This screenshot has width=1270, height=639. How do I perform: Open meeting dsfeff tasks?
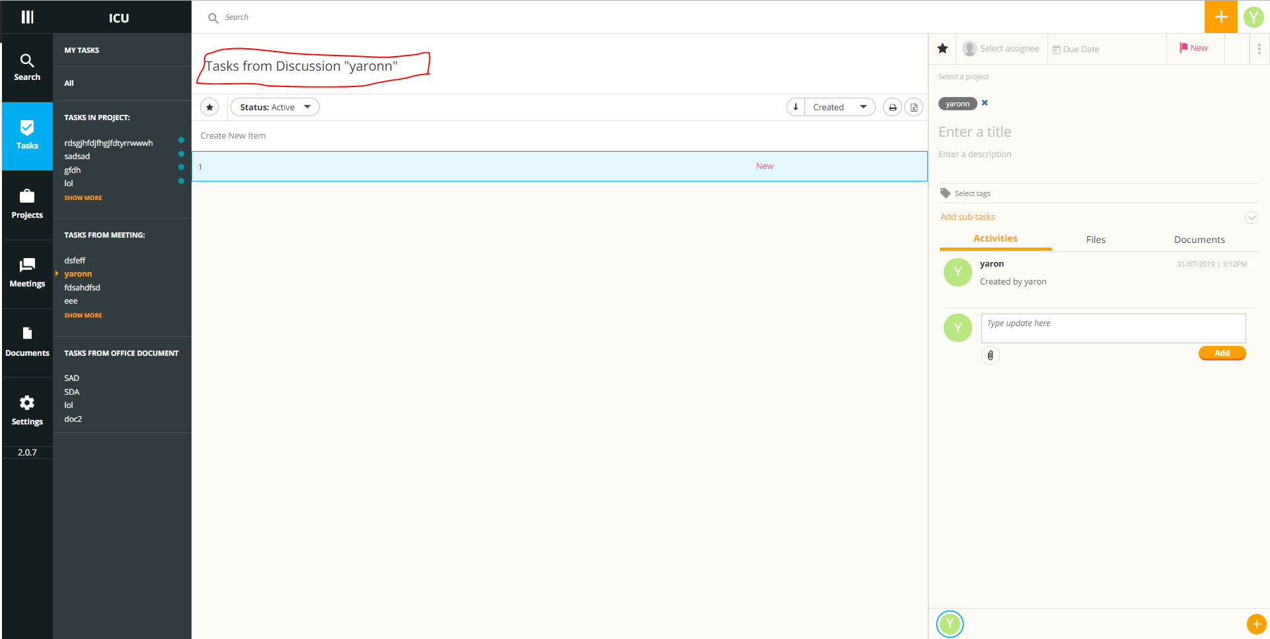pos(75,260)
